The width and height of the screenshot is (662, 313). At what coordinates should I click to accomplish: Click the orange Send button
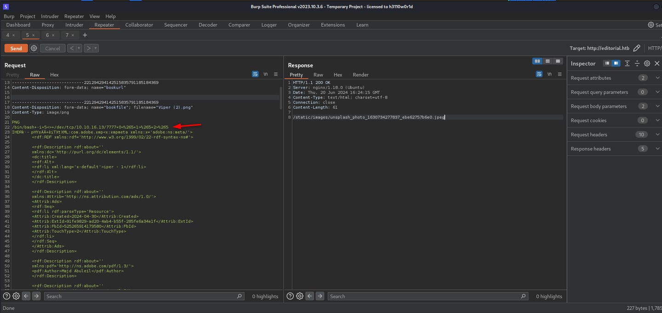click(x=16, y=48)
